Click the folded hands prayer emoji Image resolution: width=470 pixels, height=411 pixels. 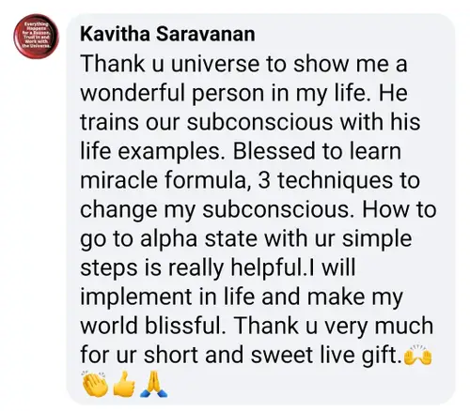(153, 384)
